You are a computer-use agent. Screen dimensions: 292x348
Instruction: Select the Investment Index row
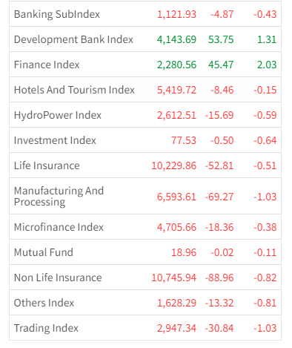(145, 140)
